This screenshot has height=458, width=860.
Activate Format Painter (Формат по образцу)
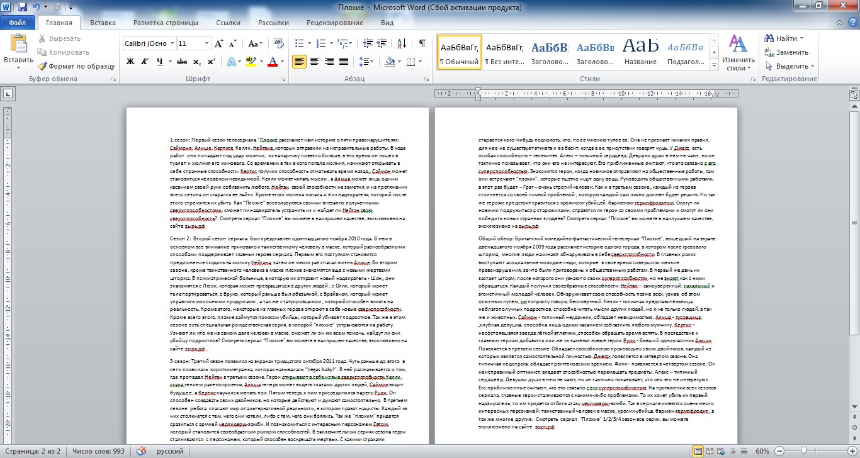(76, 65)
